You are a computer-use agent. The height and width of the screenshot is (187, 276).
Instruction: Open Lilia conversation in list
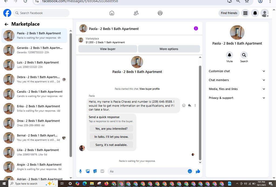point(34,152)
